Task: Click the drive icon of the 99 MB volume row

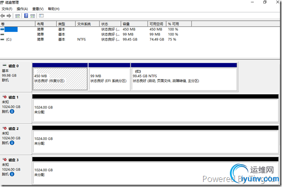Action: click(2, 34)
